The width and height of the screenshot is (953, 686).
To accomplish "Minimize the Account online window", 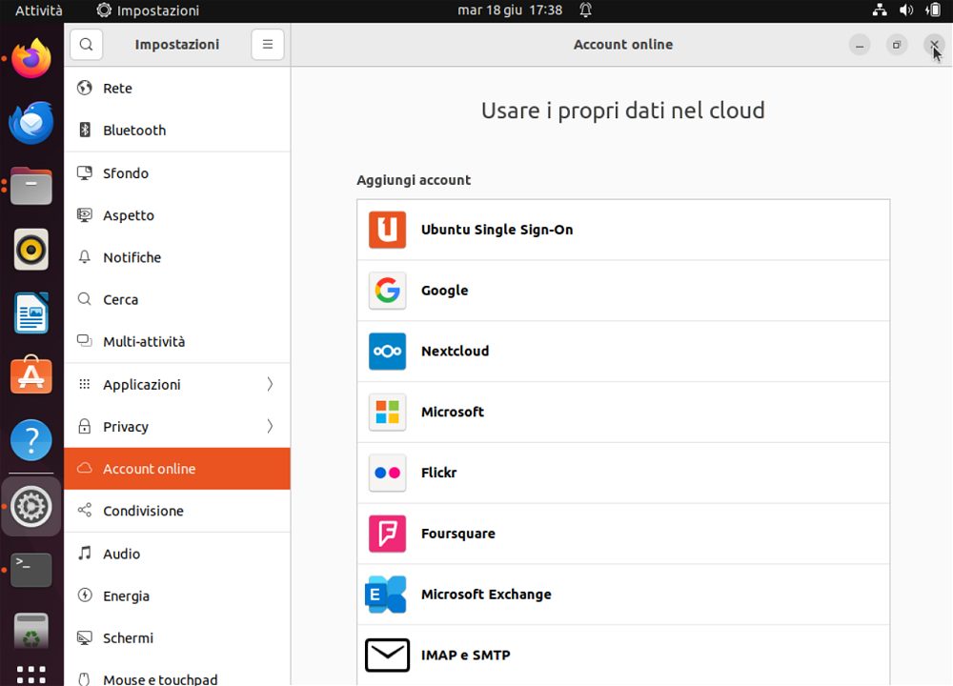I will (860, 45).
